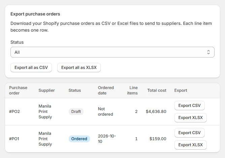
Task: Click line items count 2 for #PO2
Action: (136, 112)
